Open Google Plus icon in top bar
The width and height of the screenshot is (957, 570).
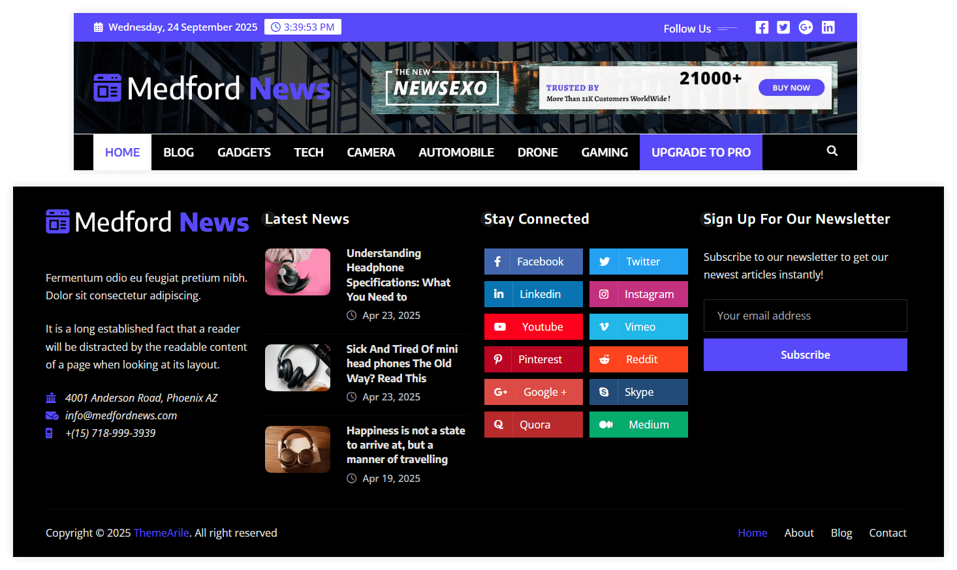(806, 27)
